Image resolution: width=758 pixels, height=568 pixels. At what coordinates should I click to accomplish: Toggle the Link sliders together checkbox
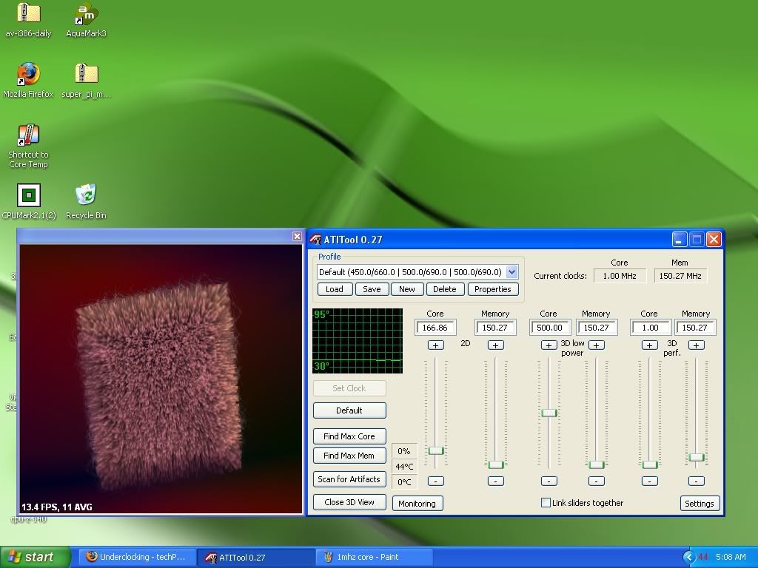(x=546, y=503)
